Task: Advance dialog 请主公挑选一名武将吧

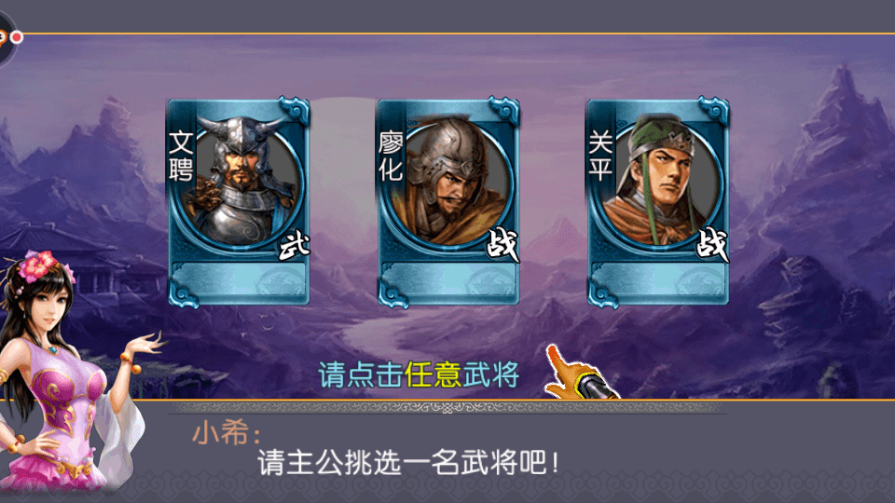Action: pos(408,462)
